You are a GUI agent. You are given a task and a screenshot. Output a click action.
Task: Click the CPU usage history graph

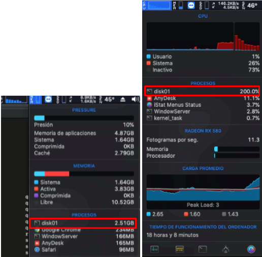click(203, 36)
